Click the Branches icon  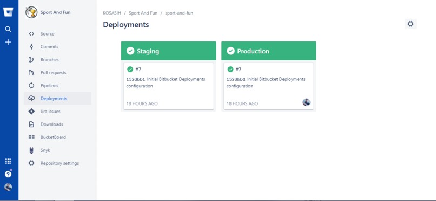31,59
